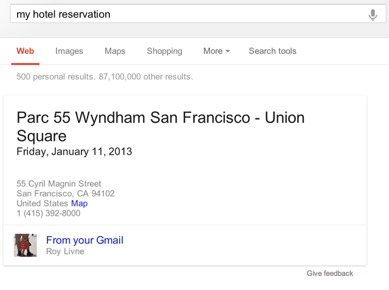Select the address line '55 Cyril Magnin Street'
The image size is (389, 290).
click(59, 183)
